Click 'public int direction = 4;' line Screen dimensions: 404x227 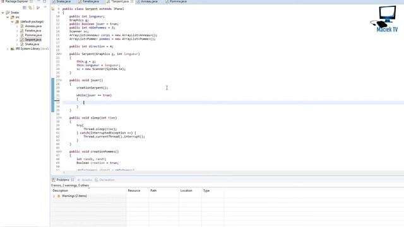[x=91, y=47]
